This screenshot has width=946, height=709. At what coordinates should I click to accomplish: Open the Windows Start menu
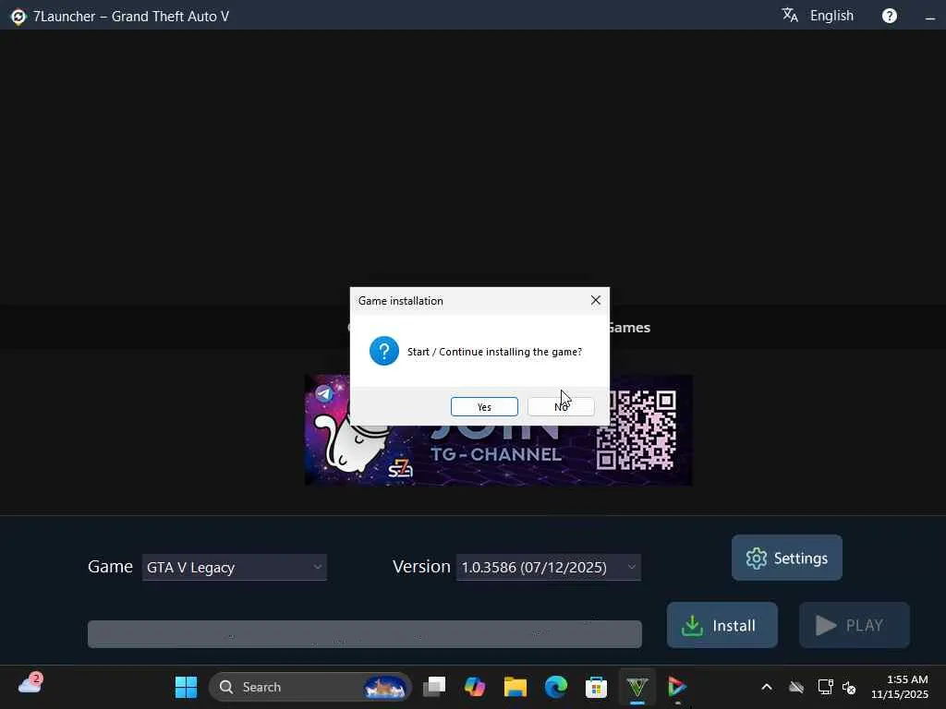click(186, 687)
